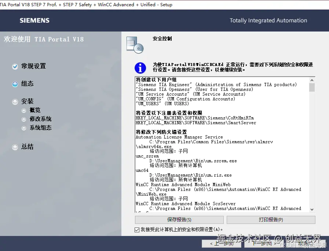Click the Siemens\SmartServer registry line
This screenshot has width=329, height=251.
coord(196,123)
